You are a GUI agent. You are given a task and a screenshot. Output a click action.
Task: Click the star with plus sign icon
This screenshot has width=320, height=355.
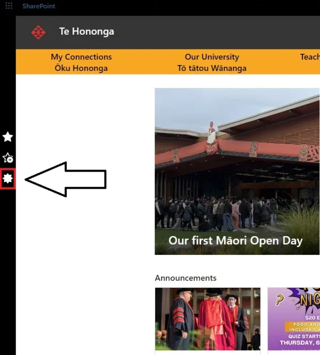[x=8, y=158]
